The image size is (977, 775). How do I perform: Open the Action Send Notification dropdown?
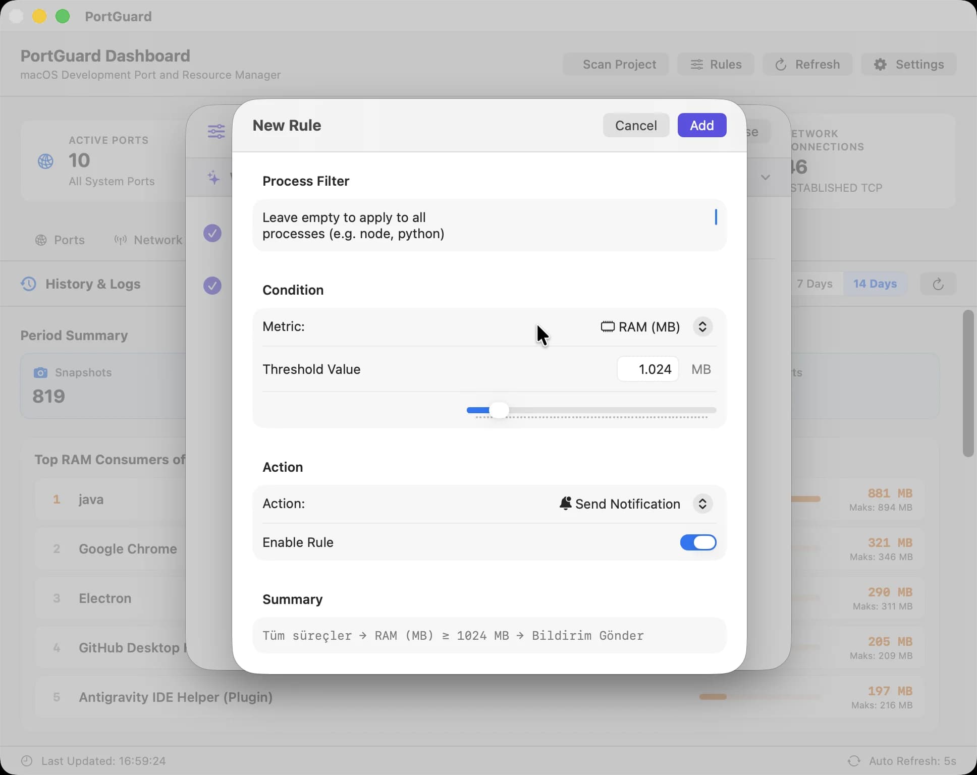(x=702, y=504)
